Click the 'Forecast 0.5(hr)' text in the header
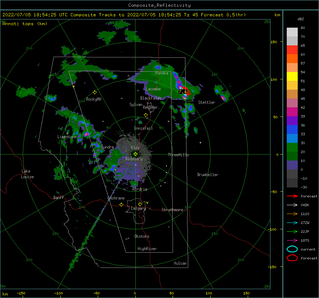 point(223,15)
